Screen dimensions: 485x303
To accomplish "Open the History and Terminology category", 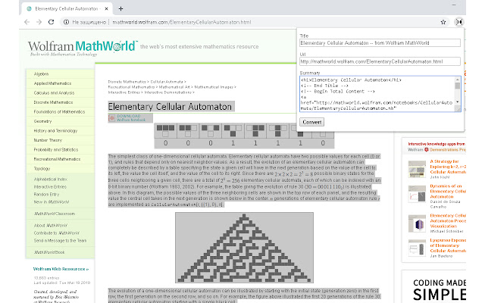I will point(55,130).
